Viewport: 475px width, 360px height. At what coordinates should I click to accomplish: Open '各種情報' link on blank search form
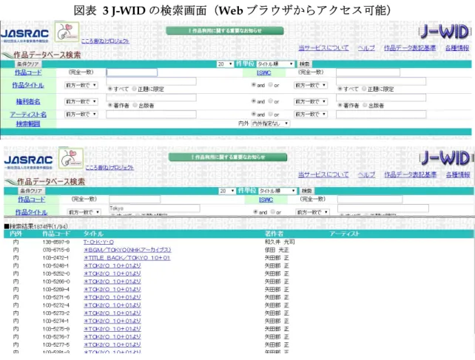(457, 48)
